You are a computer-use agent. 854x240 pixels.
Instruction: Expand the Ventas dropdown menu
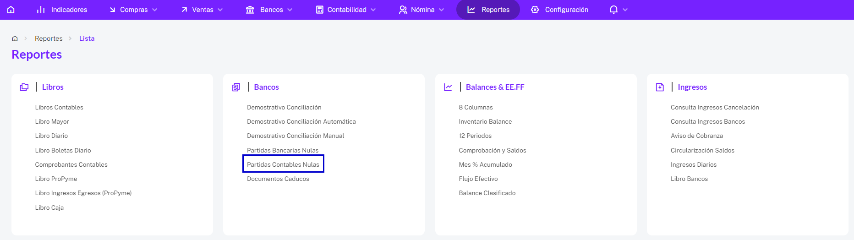click(202, 10)
